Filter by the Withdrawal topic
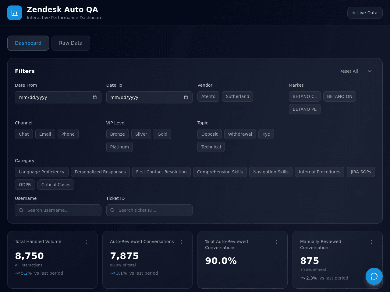 (x=240, y=134)
